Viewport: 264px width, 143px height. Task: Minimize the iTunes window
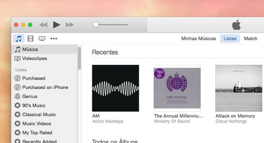pos(23,25)
